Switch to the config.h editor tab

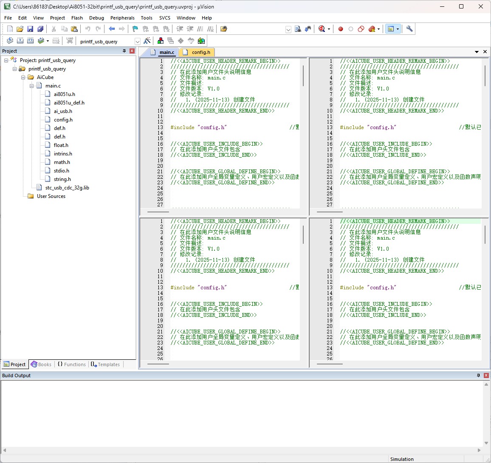[x=200, y=52]
